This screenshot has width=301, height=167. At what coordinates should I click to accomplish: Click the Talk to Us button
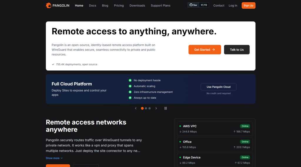click(x=237, y=50)
